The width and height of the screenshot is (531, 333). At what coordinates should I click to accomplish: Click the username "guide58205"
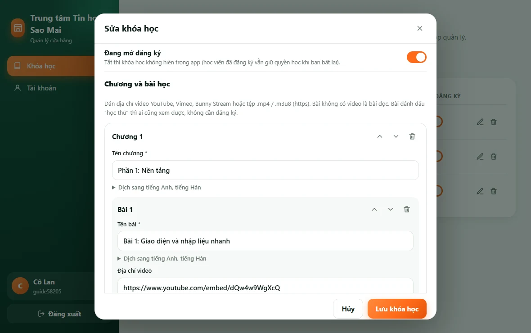coord(47,291)
